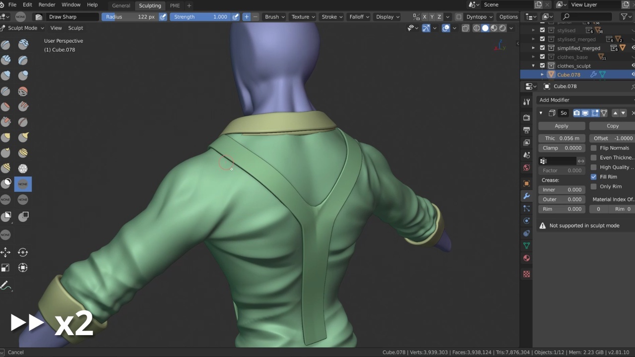
Task: Toggle radius pressure sensitivity icon
Action: click(163, 17)
